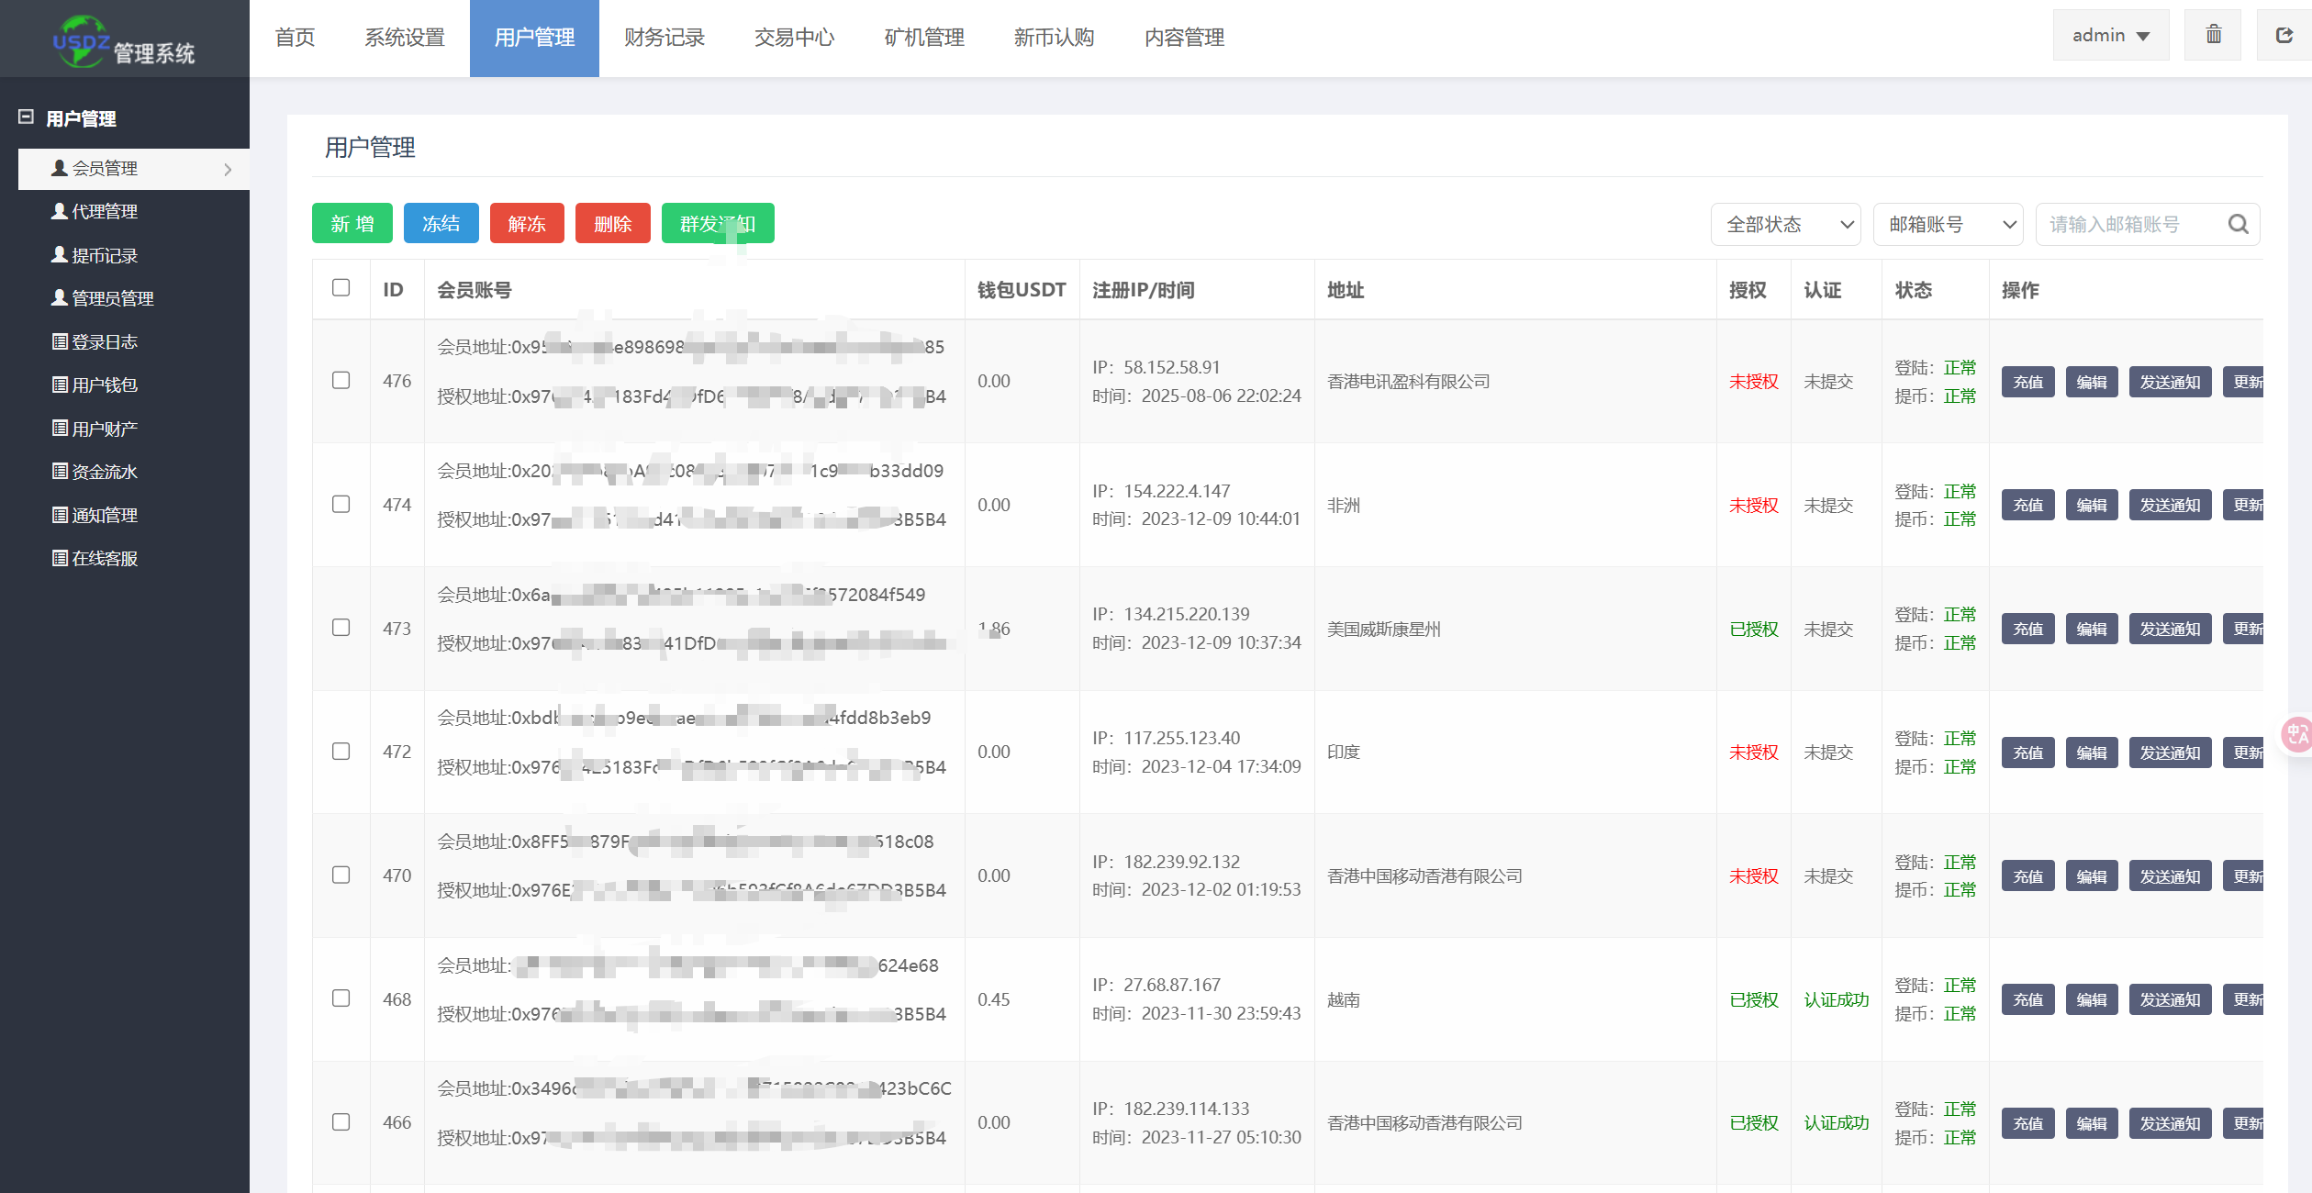2312x1193 pixels.
Task: Click the green 新增 button
Action: click(352, 224)
